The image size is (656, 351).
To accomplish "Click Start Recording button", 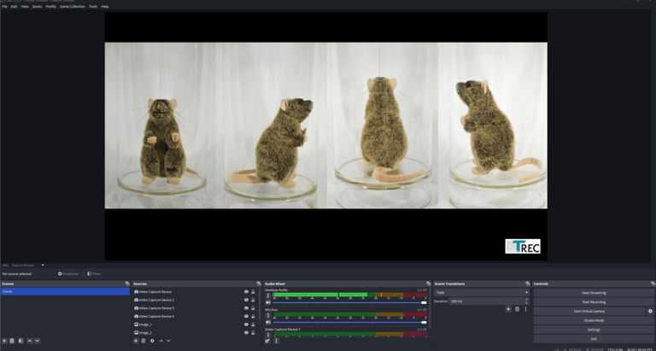I will click(594, 302).
